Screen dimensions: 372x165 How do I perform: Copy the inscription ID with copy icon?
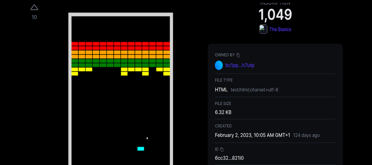[x=222, y=149]
